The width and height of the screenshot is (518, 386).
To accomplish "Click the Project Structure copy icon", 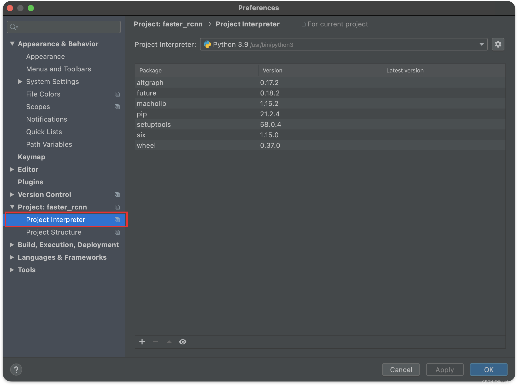I will pyautogui.click(x=116, y=232).
